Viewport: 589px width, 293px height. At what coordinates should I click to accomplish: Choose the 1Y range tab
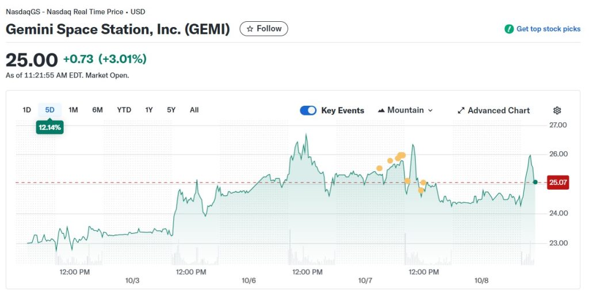pos(149,110)
